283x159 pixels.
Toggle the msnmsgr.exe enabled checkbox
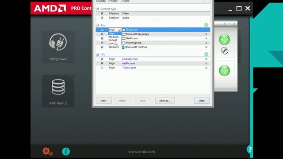pyautogui.click(x=102, y=43)
